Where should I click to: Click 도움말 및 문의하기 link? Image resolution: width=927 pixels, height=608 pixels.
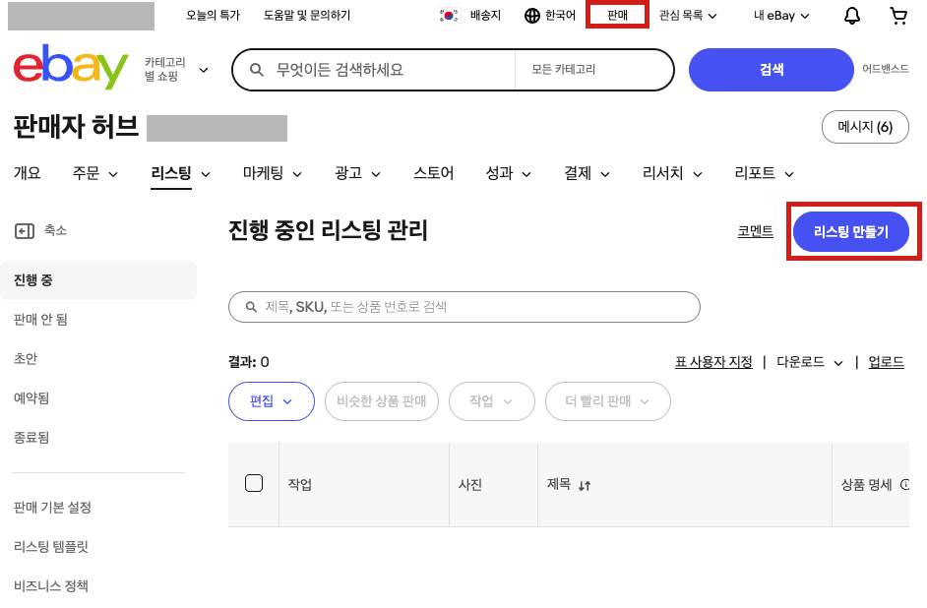[x=307, y=16]
